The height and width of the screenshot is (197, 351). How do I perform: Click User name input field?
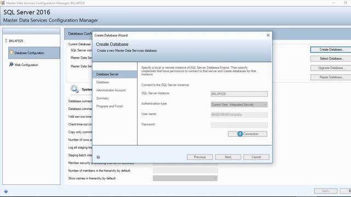tap(239, 115)
